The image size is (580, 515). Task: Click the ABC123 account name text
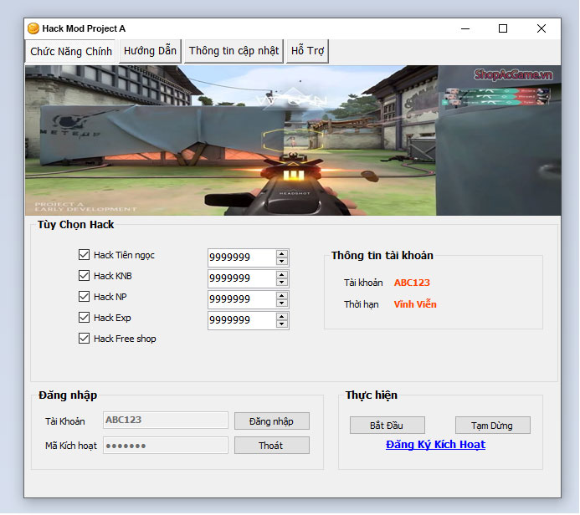point(412,283)
